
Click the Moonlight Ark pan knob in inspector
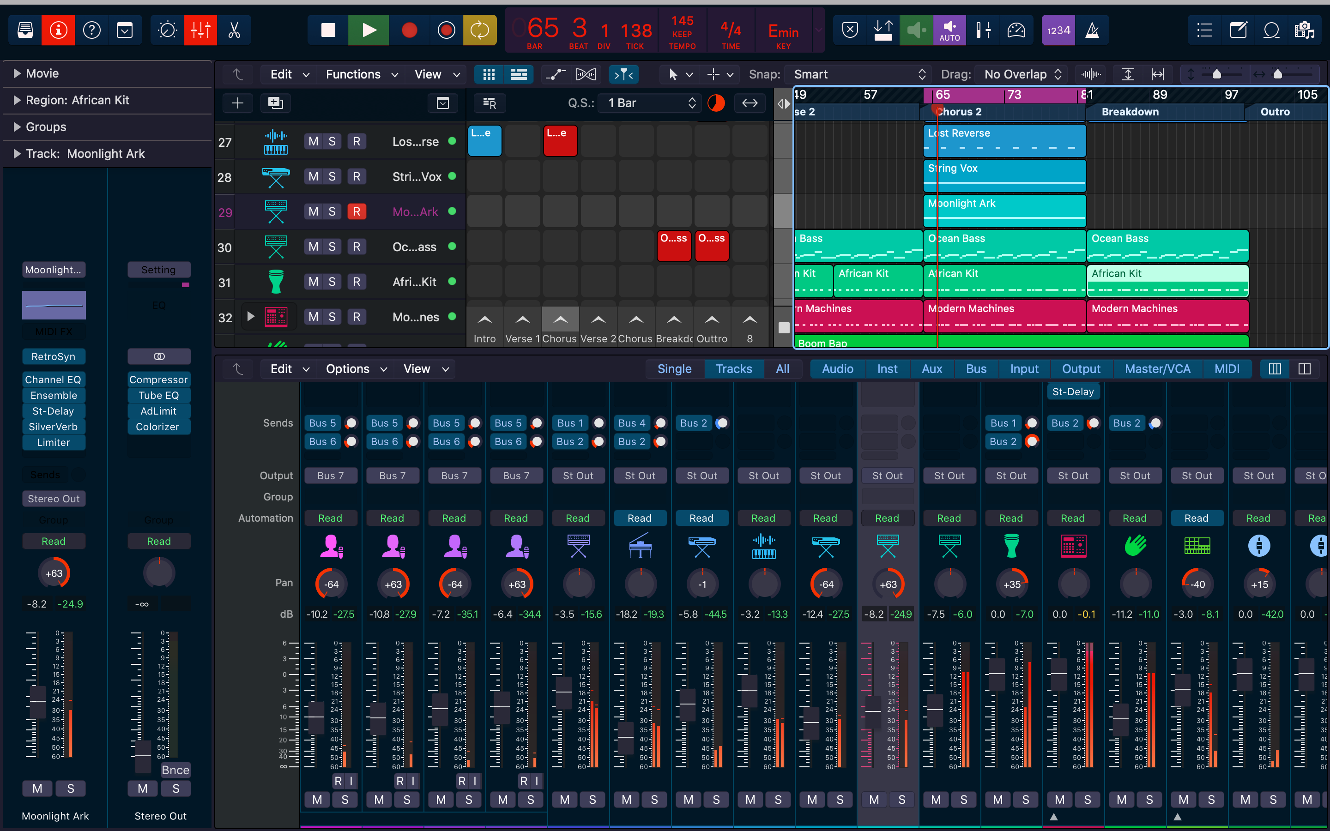click(x=53, y=573)
